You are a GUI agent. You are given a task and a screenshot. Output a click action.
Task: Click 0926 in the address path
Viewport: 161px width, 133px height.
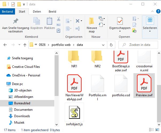coord(42,45)
